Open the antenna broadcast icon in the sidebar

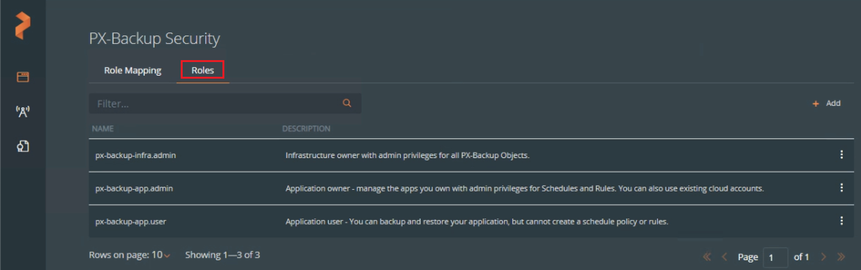pyautogui.click(x=23, y=112)
